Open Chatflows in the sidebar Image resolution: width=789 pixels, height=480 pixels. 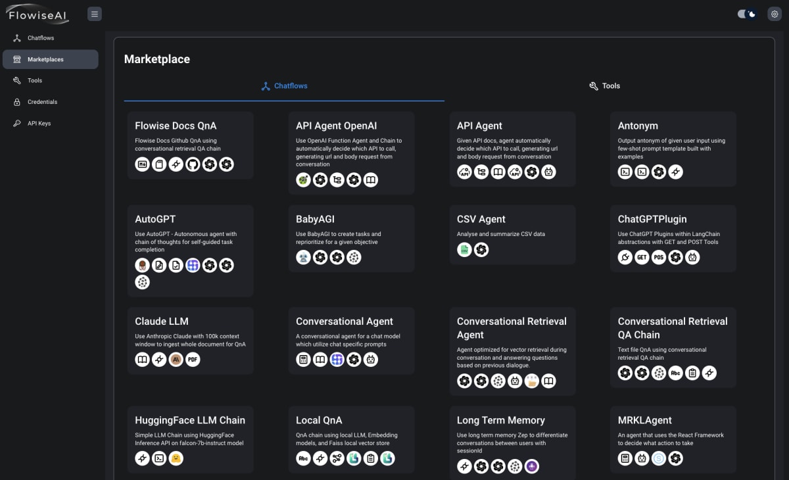[x=51, y=38]
